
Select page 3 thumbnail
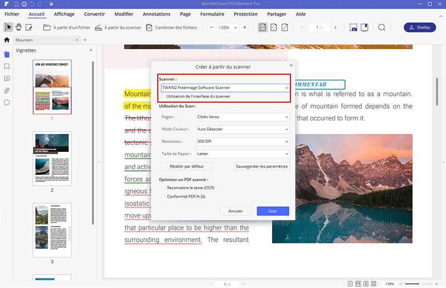click(52, 230)
